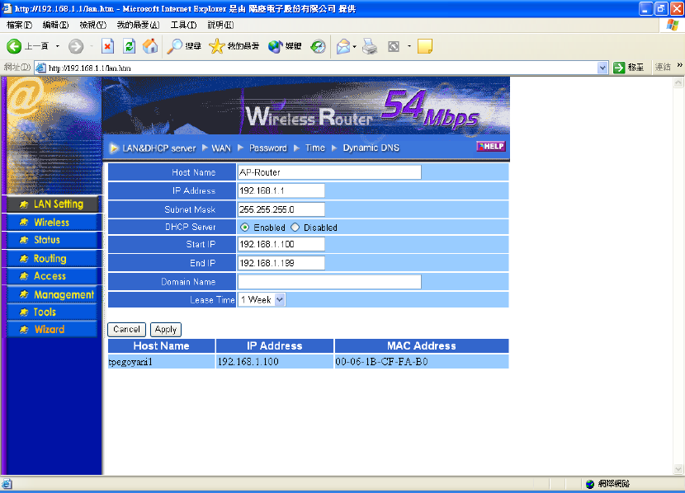Select host entry tpegoyani1

point(130,362)
